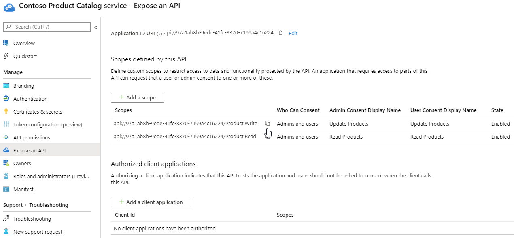Select the Certificates & secrets key icon
Image resolution: width=514 pixels, height=238 pixels.
pyautogui.click(x=7, y=112)
